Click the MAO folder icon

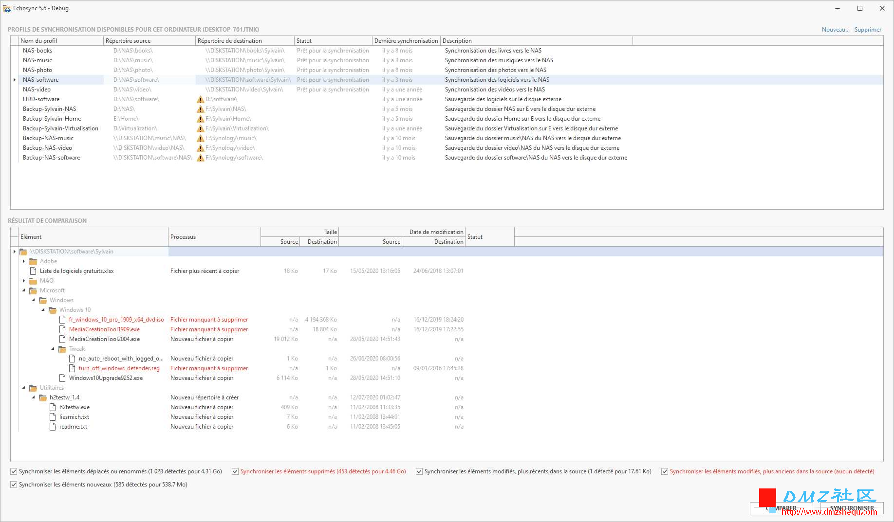(33, 281)
